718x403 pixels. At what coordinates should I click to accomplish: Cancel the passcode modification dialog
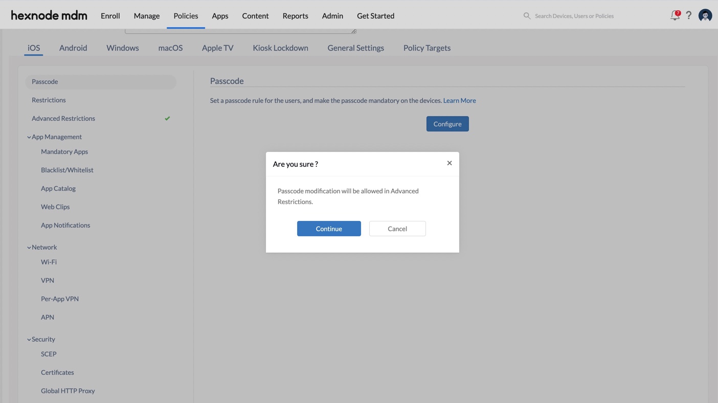pyautogui.click(x=397, y=229)
